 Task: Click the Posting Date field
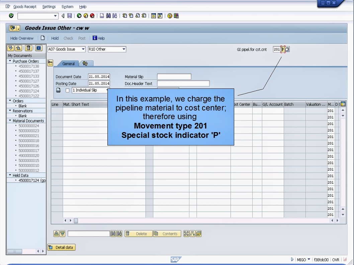tap(99, 83)
